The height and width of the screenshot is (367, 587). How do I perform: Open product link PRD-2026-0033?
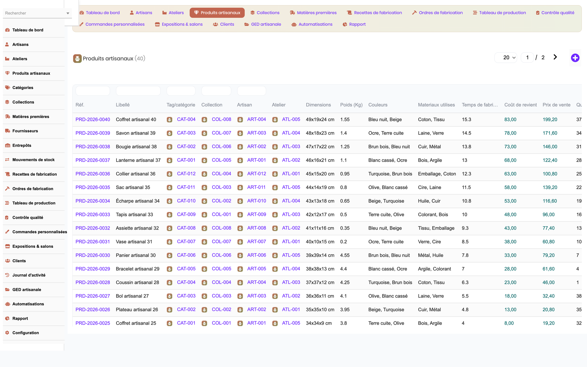click(93, 215)
